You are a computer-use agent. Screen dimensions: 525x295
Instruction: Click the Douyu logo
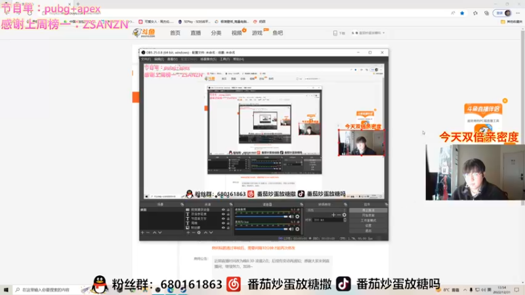pyautogui.click(x=144, y=33)
